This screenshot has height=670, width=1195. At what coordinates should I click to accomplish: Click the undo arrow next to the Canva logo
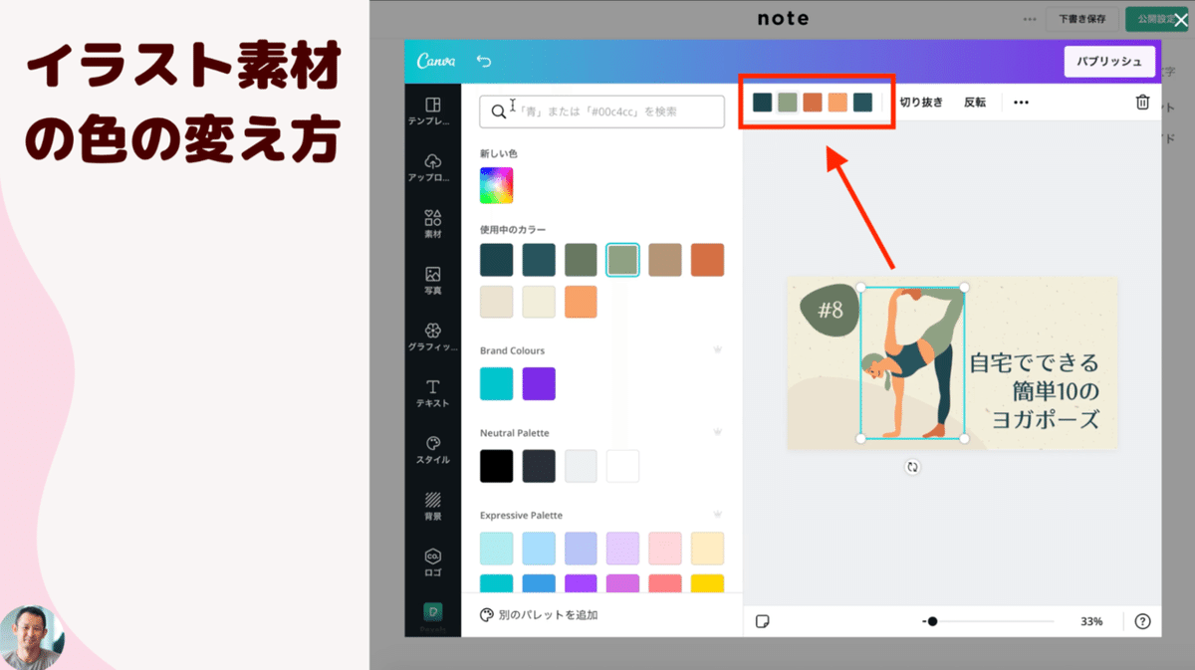pyautogui.click(x=485, y=61)
